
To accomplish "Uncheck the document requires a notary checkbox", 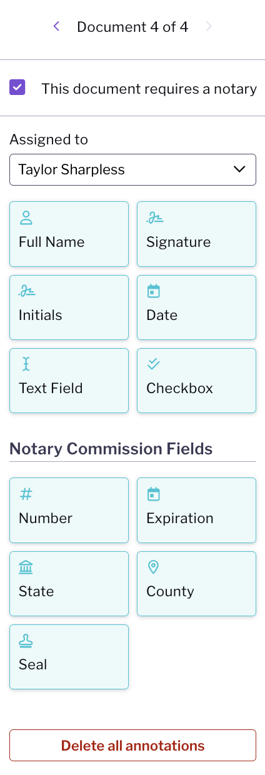I will tap(17, 87).
